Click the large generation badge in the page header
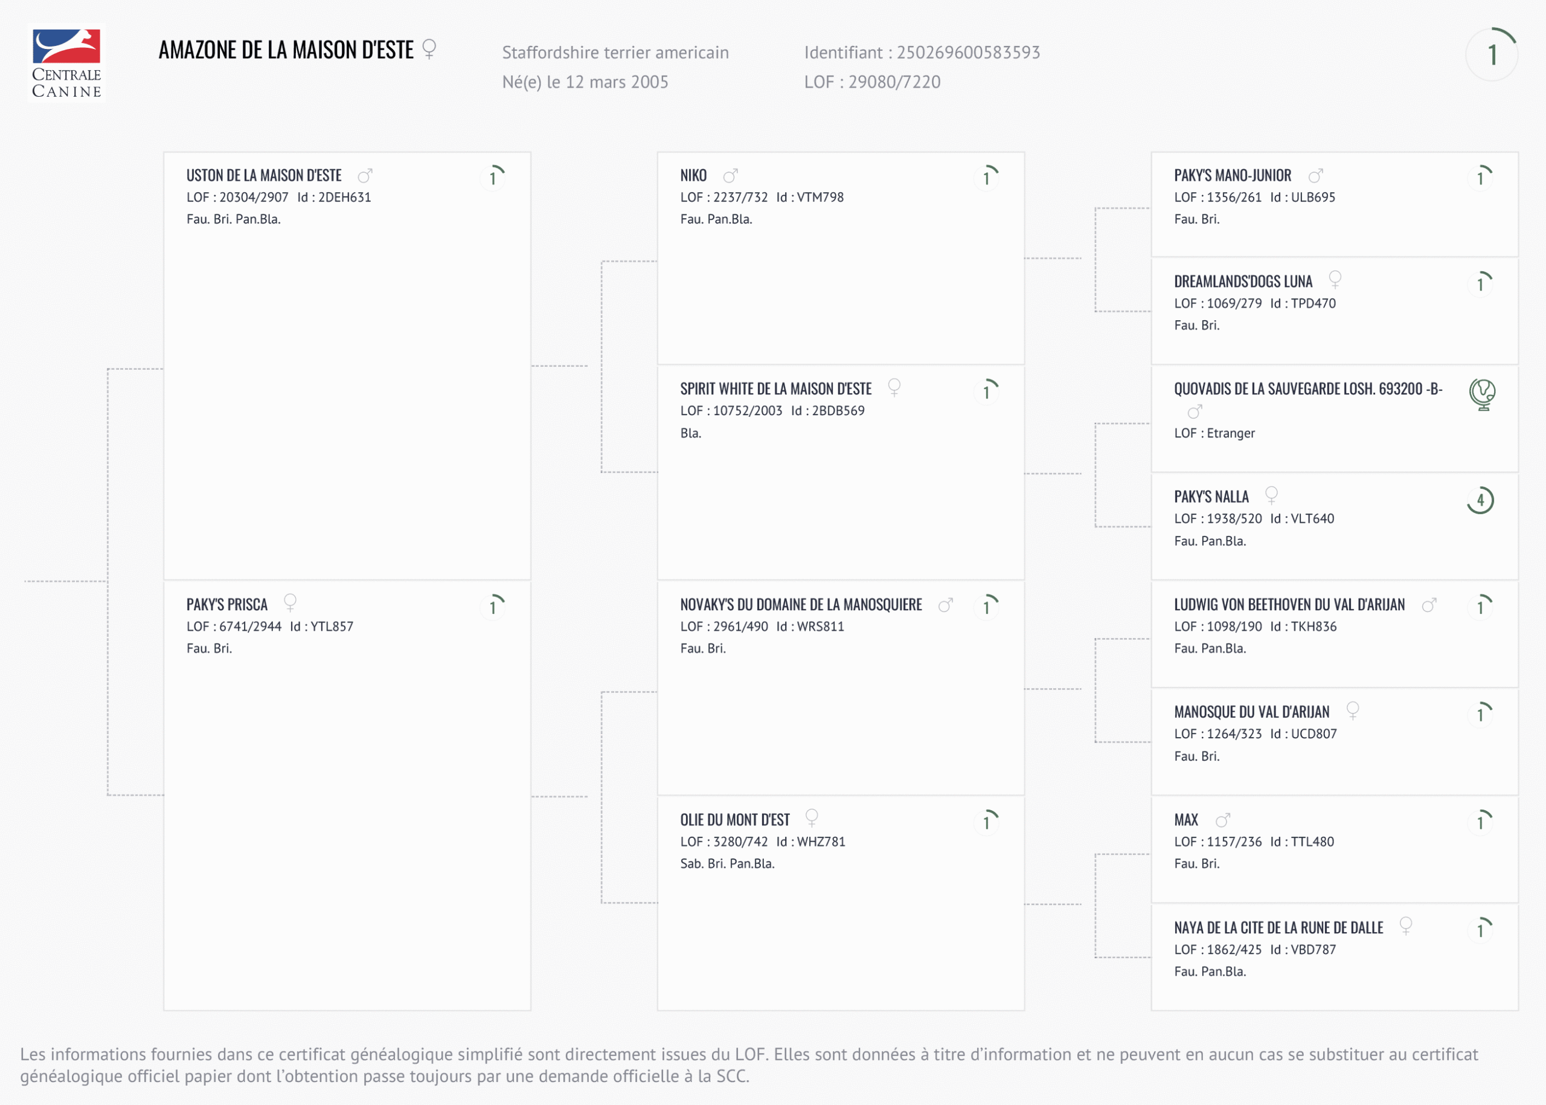Screen dimensions: 1546x1105 pos(1492,54)
